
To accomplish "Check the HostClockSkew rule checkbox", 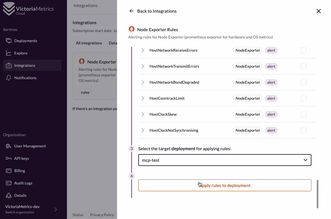I will click(303, 114).
